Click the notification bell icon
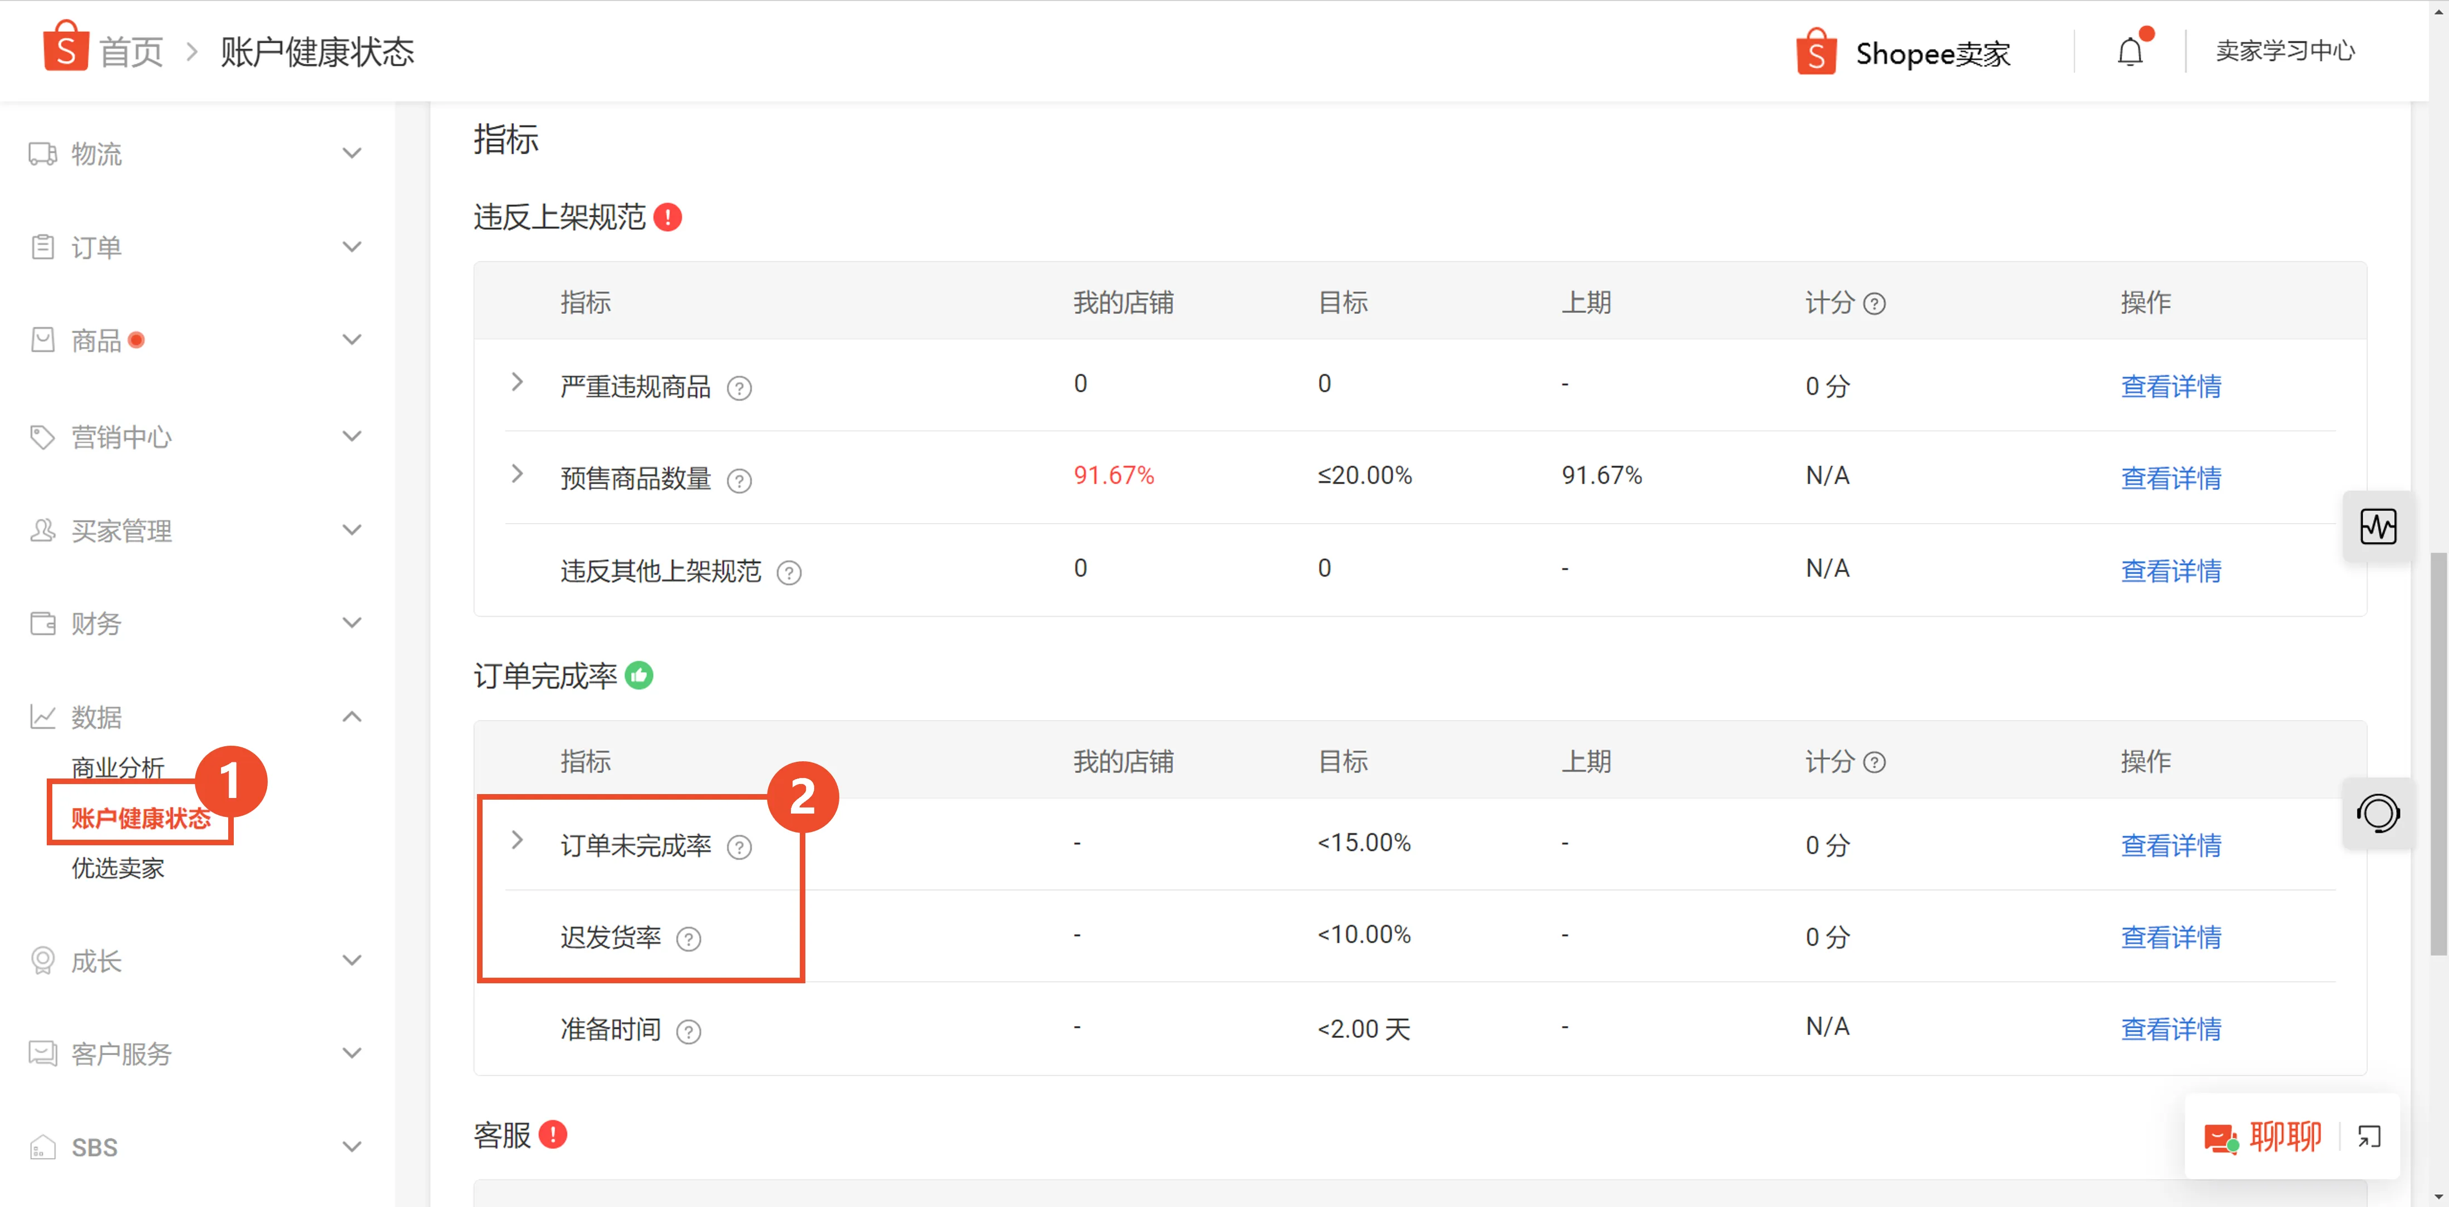2449x1207 pixels. coord(2130,52)
